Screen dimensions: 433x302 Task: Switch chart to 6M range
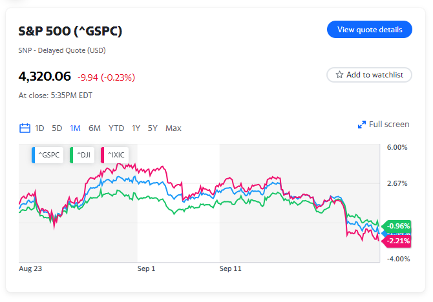(x=94, y=128)
